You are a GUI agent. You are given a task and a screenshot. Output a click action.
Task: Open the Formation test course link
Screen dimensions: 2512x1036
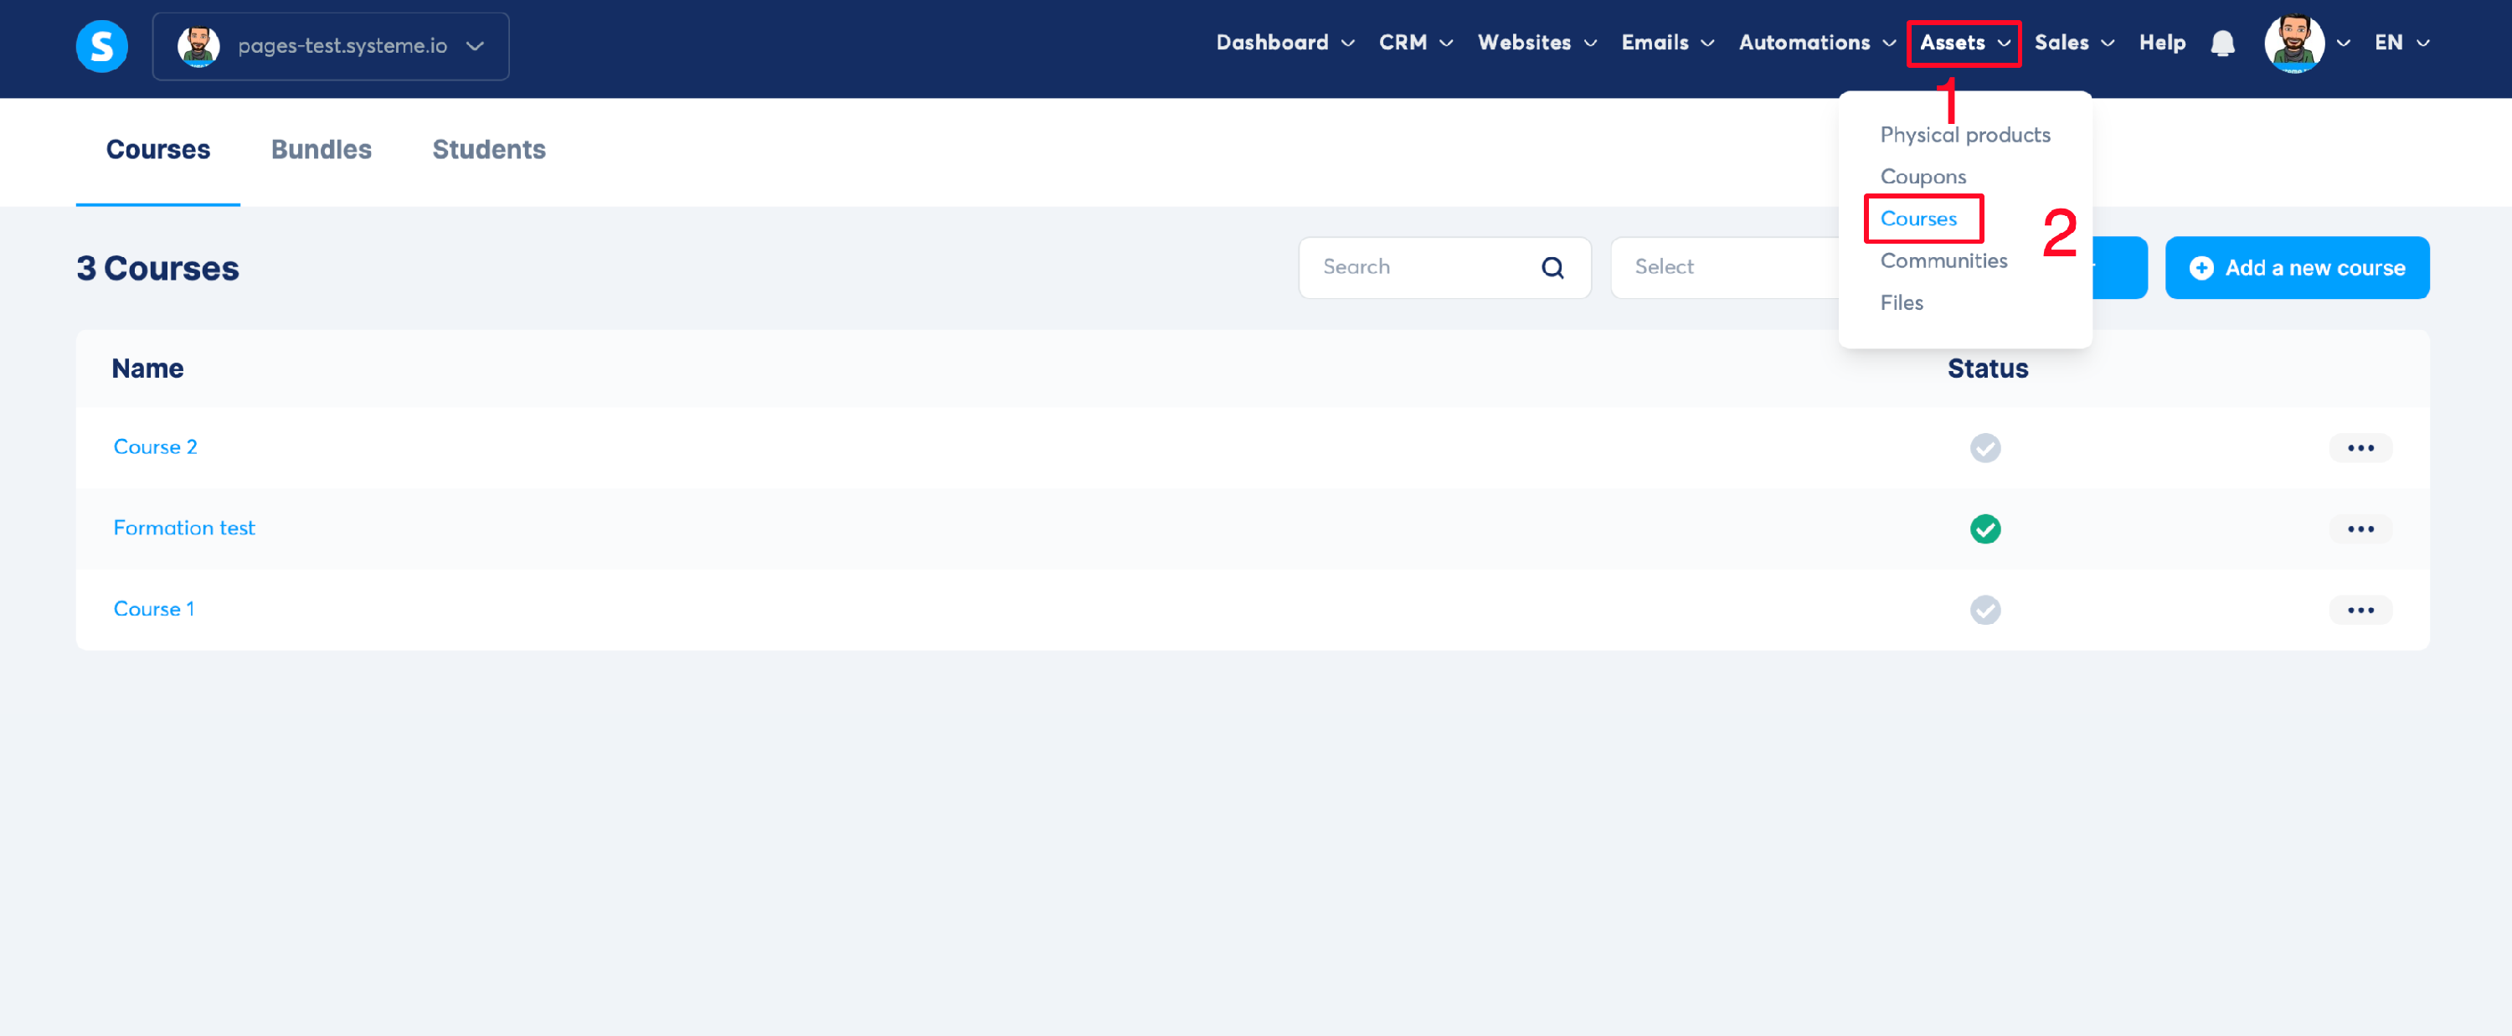tap(183, 528)
